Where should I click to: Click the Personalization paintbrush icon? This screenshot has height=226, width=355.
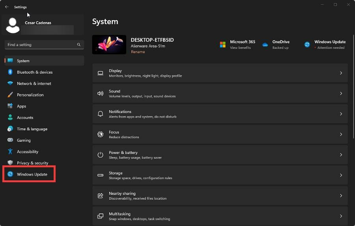pos(10,94)
